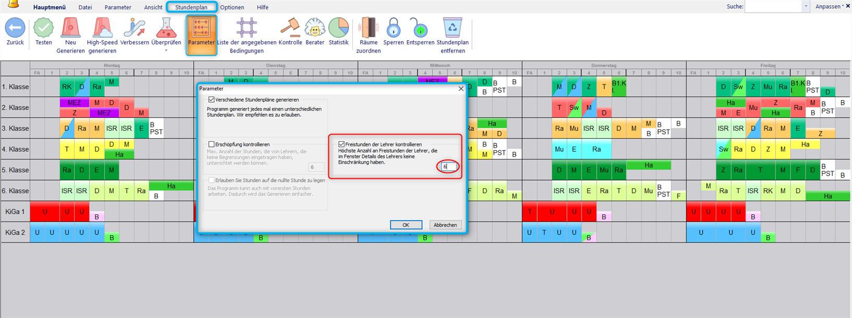
Task: Switch to the Optionen tab
Action: 232,7
